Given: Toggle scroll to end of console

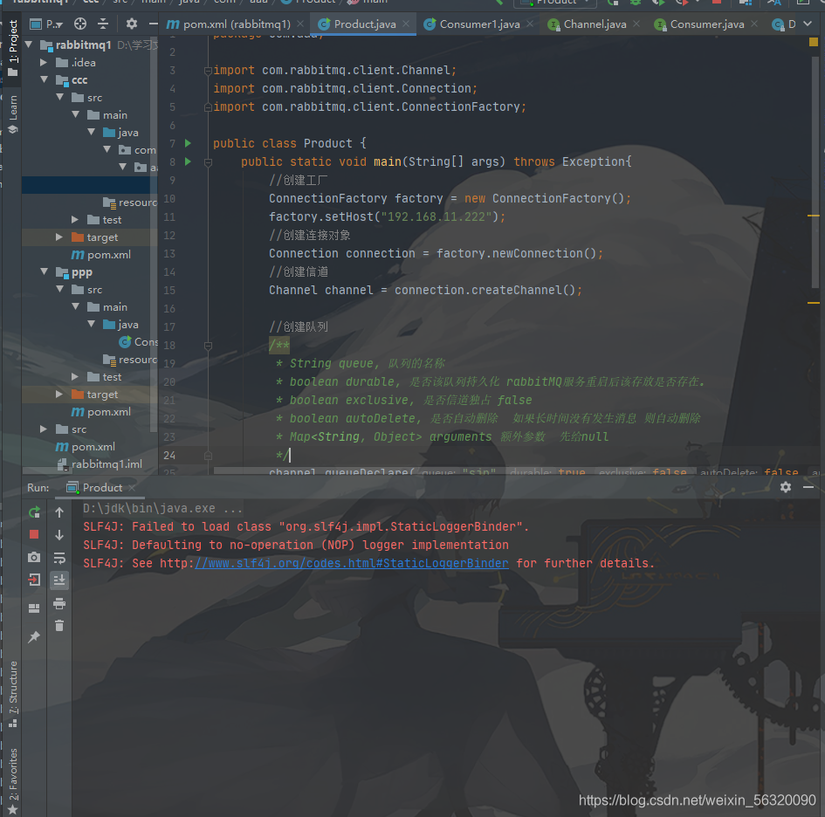Looking at the screenshot, I should (x=59, y=580).
